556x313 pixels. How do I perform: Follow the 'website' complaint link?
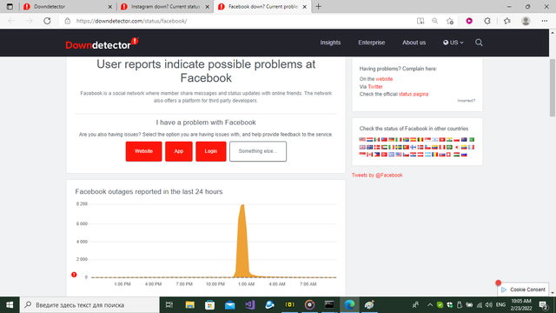(384, 79)
